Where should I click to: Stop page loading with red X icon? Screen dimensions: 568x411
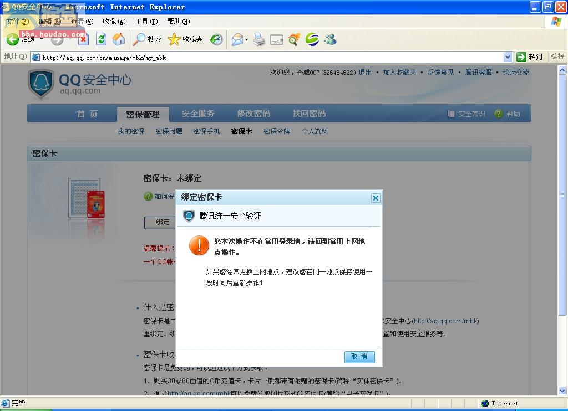pyautogui.click(x=83, y=39)
